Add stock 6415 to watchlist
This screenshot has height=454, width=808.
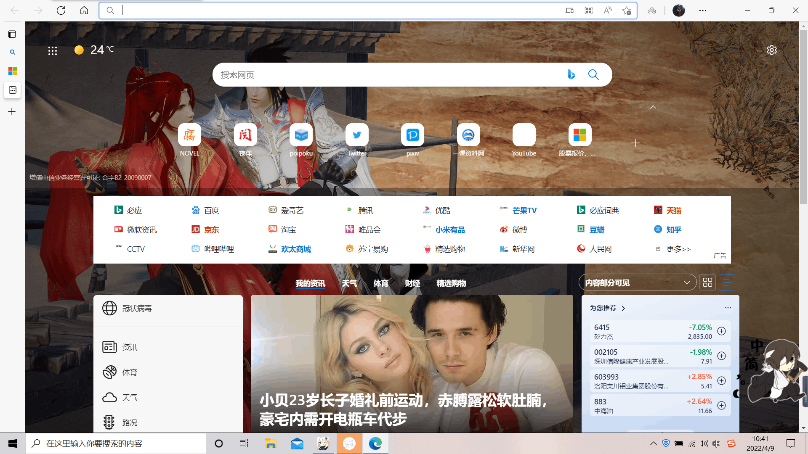tap(721, 331)
